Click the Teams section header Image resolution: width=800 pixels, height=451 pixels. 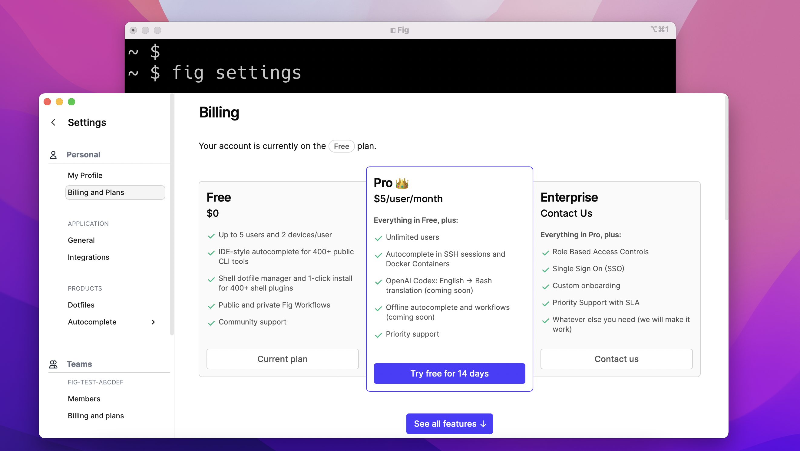pyautogui.click(x=79, y=364)
